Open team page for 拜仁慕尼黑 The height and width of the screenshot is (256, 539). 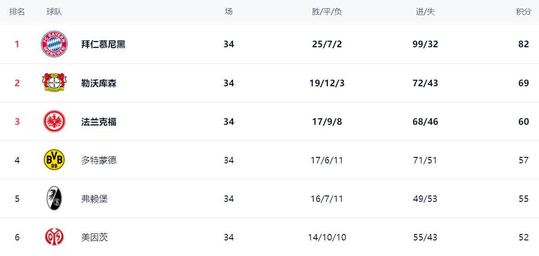point(104,44)
